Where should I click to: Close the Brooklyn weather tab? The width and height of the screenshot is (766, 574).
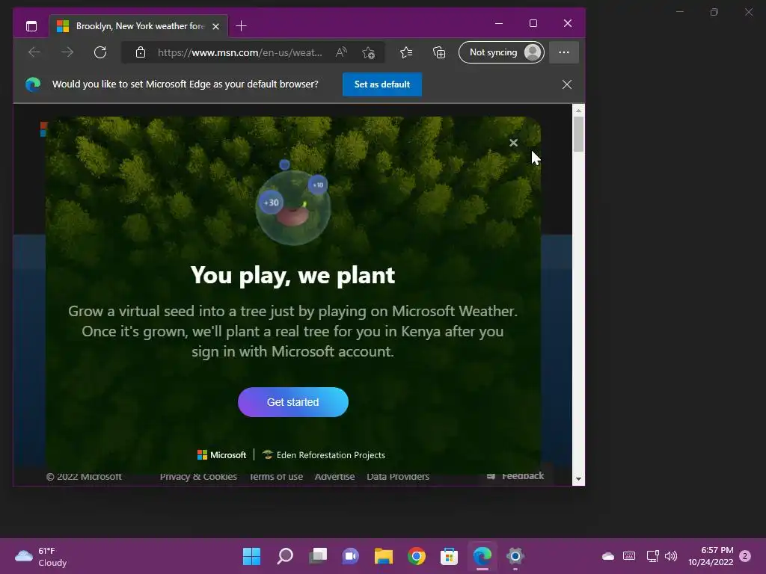pos(216,26)
